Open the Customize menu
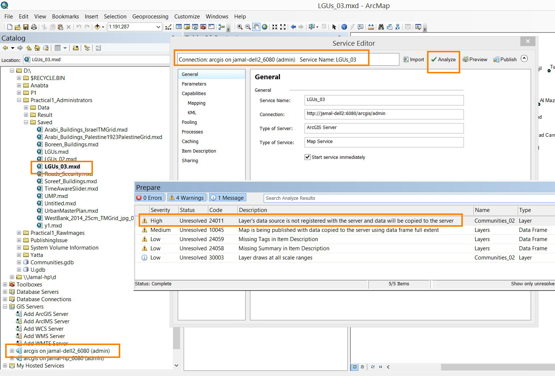Screen dimensions: 555x376 [x=187, y=16]
